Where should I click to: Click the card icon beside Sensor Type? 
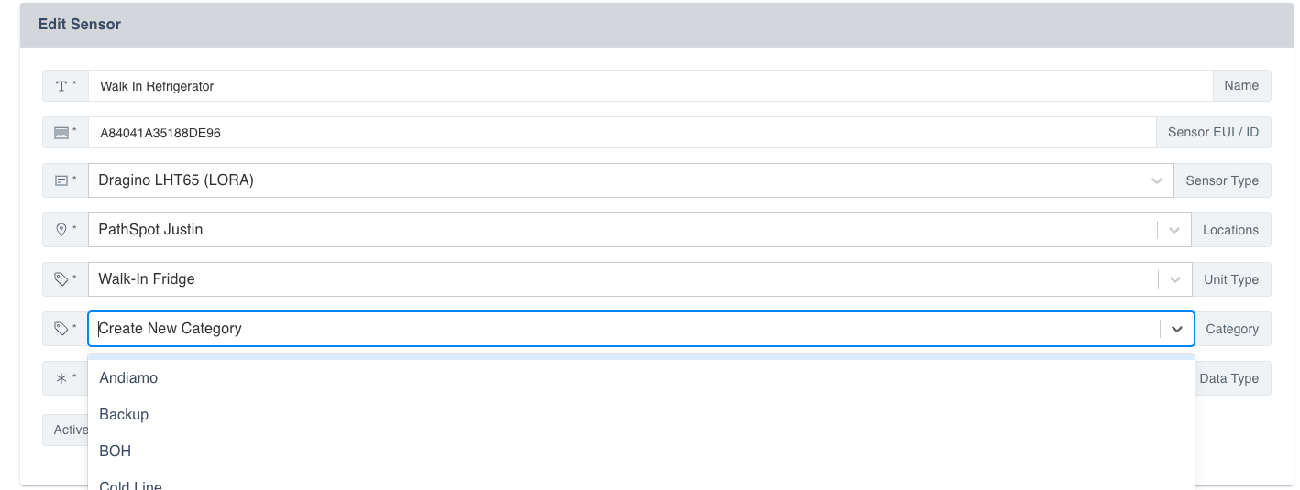(x=61, y=180)
